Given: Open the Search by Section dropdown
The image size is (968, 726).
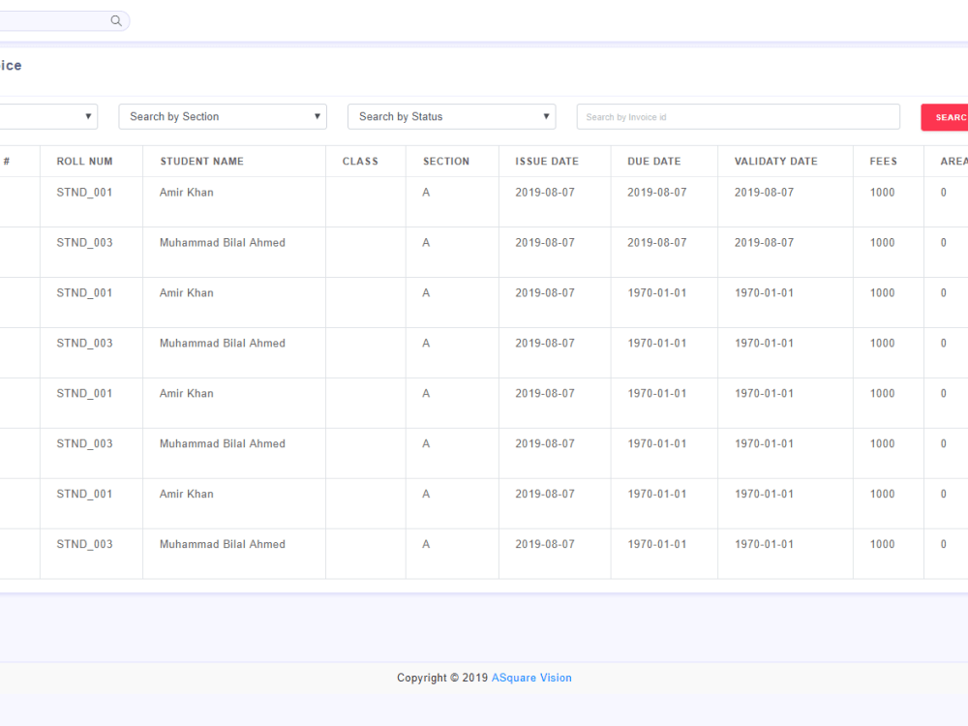Looking at the screenshot, I should click(x=223, y=117).
